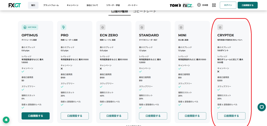Click STANDARD campaign checkmark
267x126 pixels.
140,72
